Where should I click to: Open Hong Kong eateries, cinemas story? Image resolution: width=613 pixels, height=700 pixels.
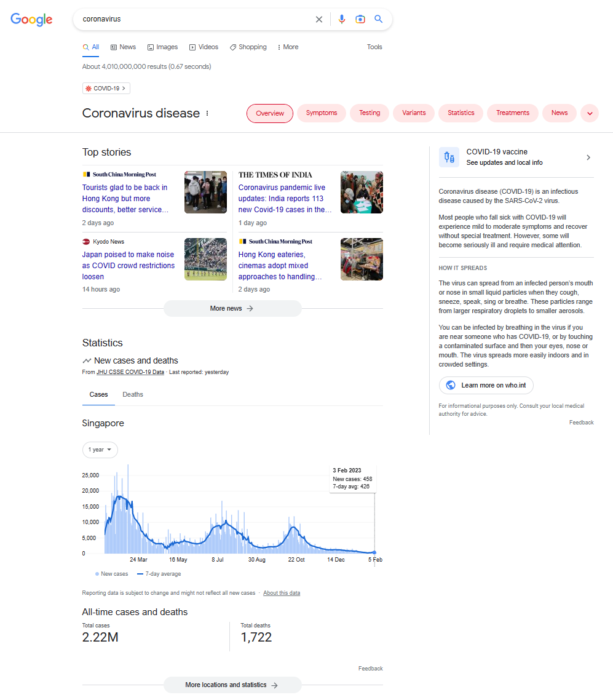point(280,266)
